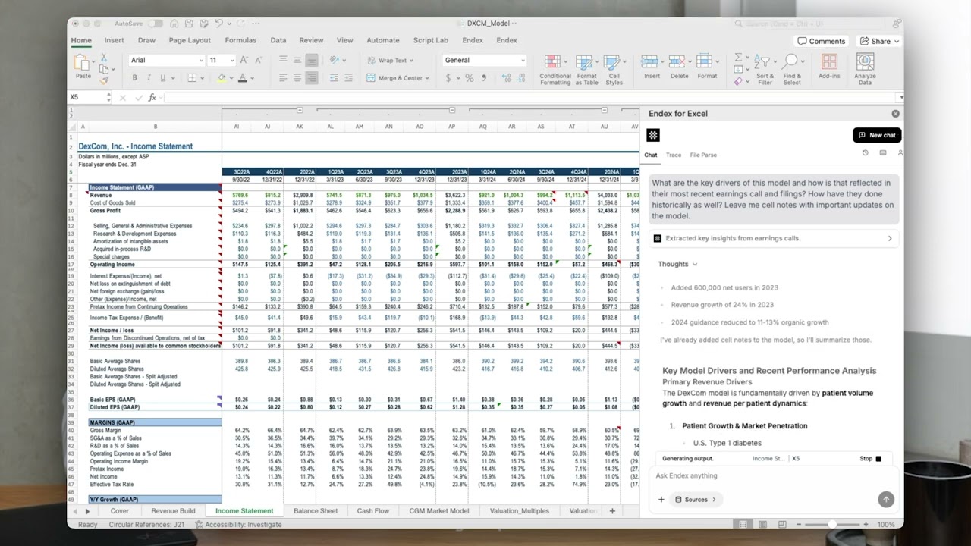This screenshot has height=546, width=971.
Task: Adjust the zoom slider in status bar
Action: (x=831, y=524)
